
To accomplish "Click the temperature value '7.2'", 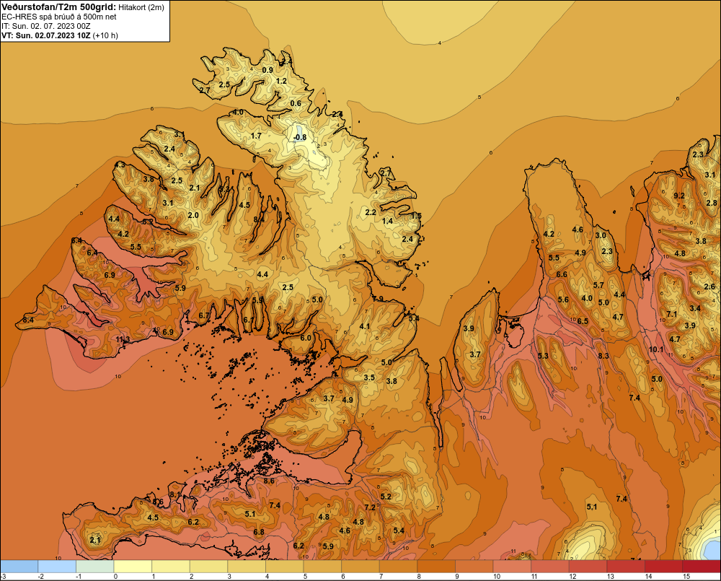I will [x=370, y=507].
